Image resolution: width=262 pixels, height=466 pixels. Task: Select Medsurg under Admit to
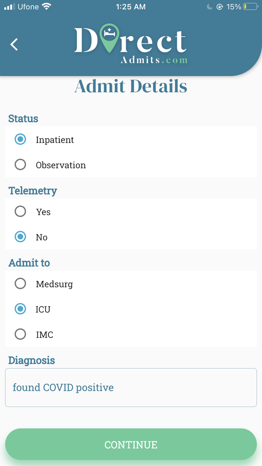[x=20, y=284]
